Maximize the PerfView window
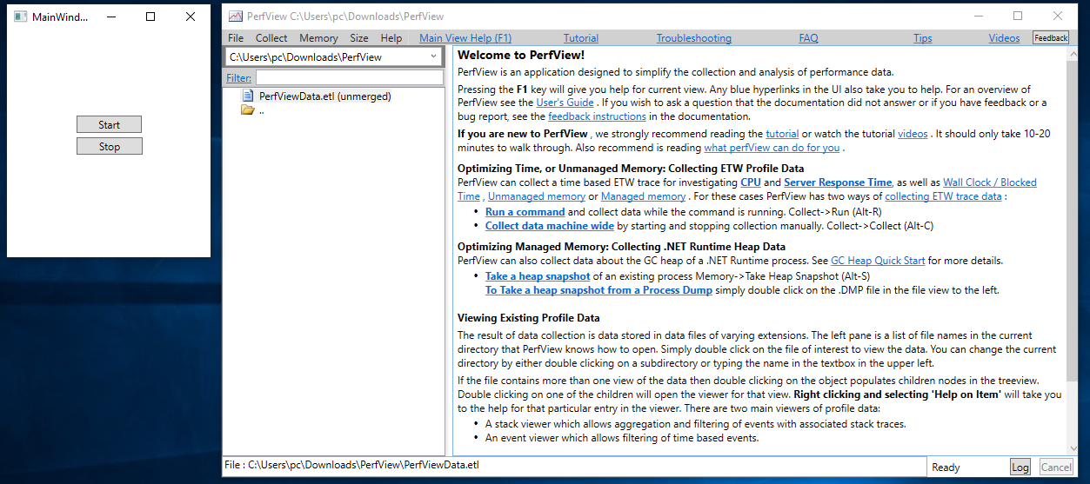 pyautogui.click(x=1018, y=16)
